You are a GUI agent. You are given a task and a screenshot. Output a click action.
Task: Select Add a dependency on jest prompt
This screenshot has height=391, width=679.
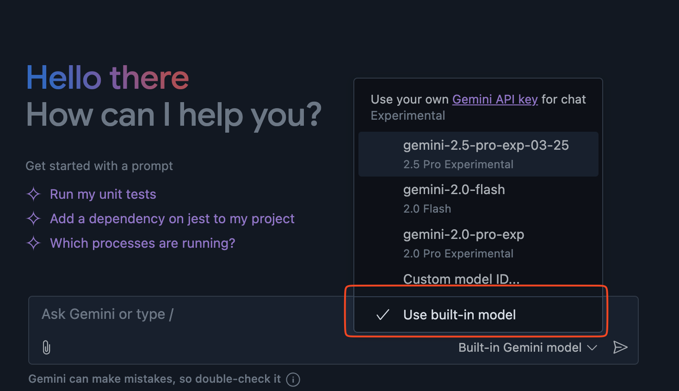coord(172,219)
